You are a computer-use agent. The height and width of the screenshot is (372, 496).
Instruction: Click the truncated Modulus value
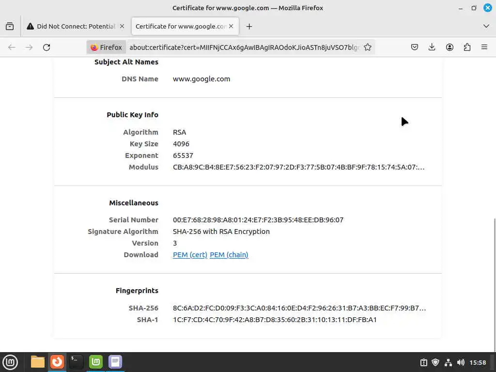pos(298,167)
